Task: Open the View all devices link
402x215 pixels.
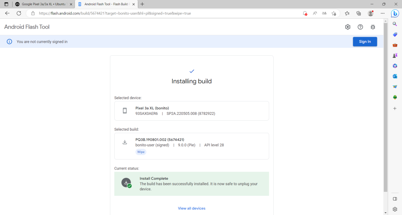Action: tap(192, 208)
